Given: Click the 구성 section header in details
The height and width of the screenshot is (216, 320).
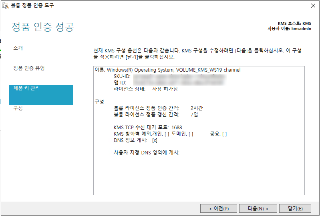Looking at the screenshot, I should pos(99,102).
